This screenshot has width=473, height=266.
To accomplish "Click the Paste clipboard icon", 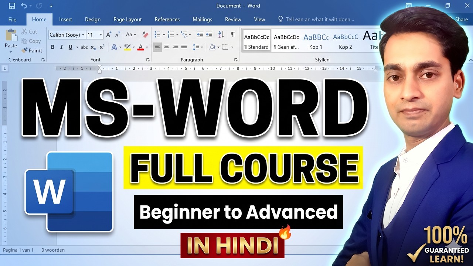I will 11,35.
